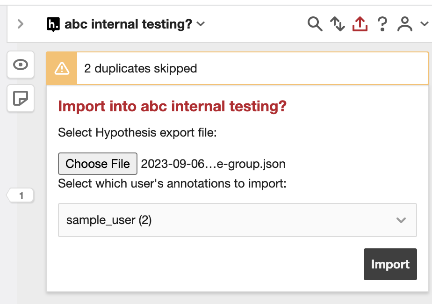Toggle highlight visibility with eye icon
This screenshot has height=304, width=432.
tap(21, 65)
